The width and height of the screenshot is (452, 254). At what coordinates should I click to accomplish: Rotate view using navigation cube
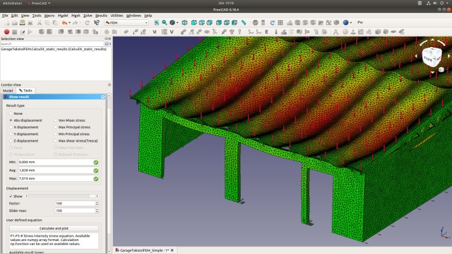tap(431, 56)
